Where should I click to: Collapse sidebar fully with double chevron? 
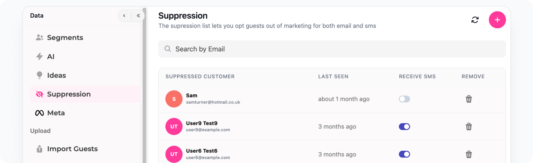(x=138, y=16)
